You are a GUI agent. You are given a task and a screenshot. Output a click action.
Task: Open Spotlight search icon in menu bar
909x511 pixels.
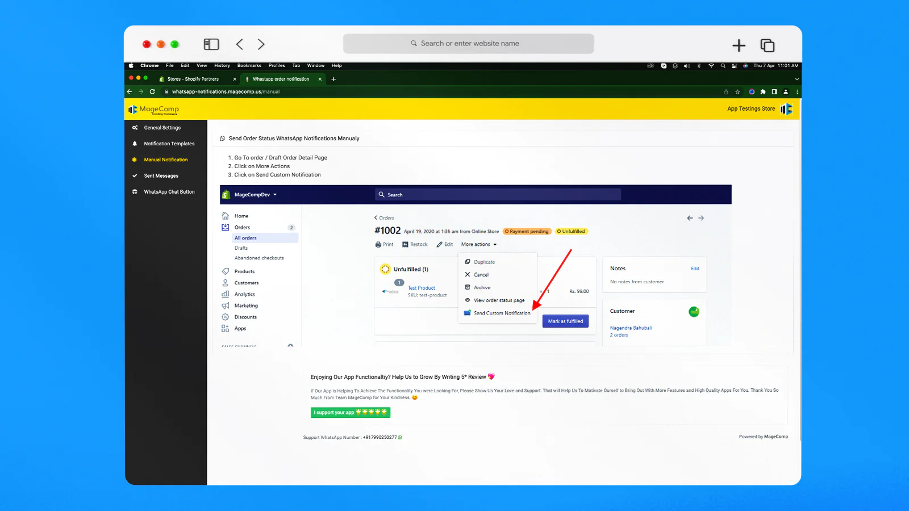(723, 66)
